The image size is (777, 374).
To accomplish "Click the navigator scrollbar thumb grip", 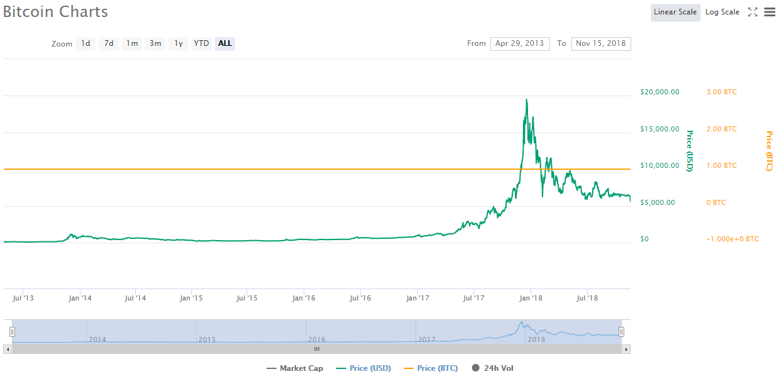I will coord(317,348).
